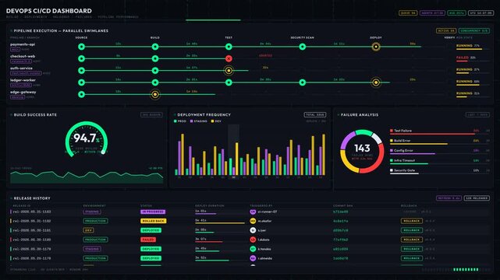Image resolution: width=500 pixels, height=280 pixels.
Task: Click Rollback in the l.dubois release row
Action: pyautogui.click(x=412, y=240)
